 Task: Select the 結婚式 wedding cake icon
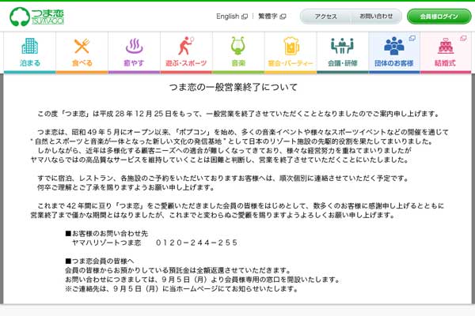click(445, 46)
